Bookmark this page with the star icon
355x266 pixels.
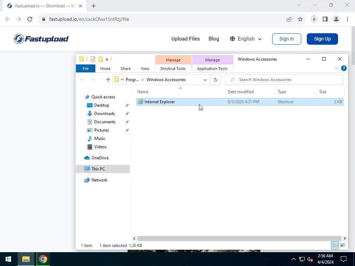[300, 19]
